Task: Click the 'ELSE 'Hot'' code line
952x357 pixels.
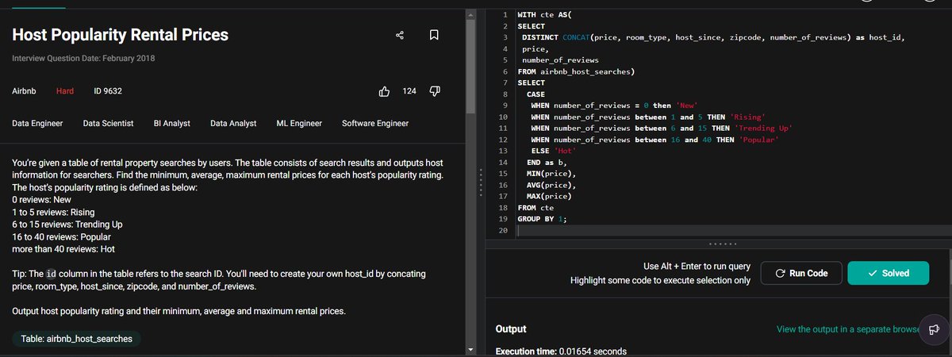Action: 552,151
